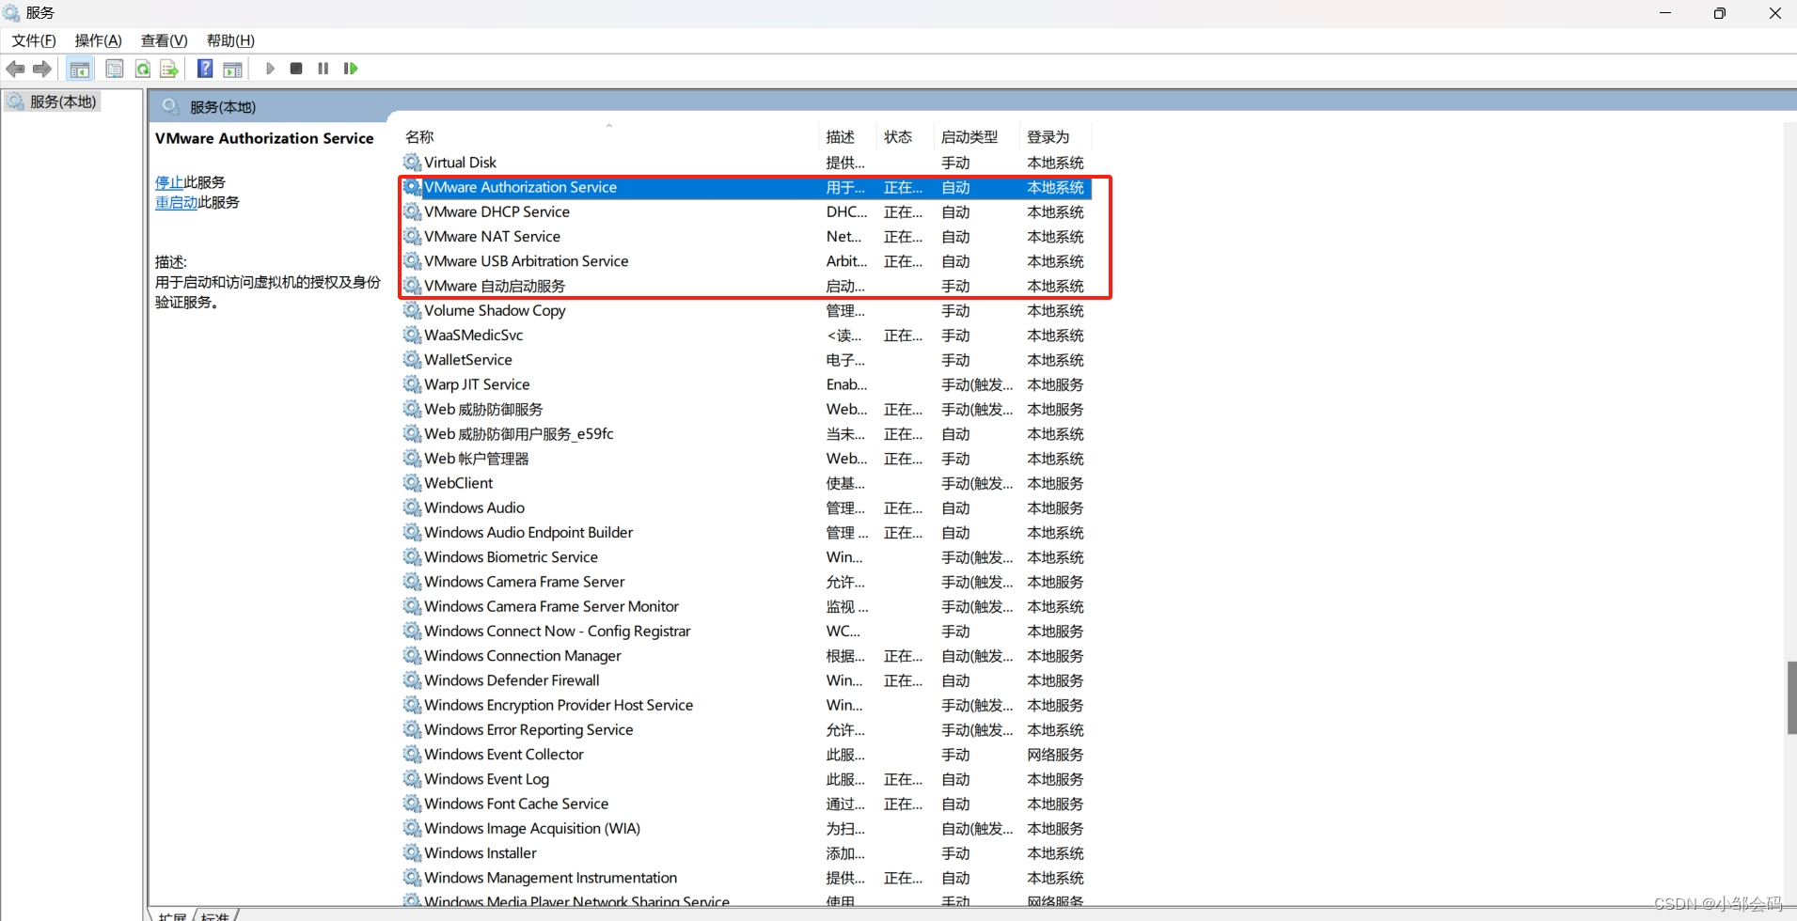
Task: Click the Export List toolbar icon
Action: (169, 69)
